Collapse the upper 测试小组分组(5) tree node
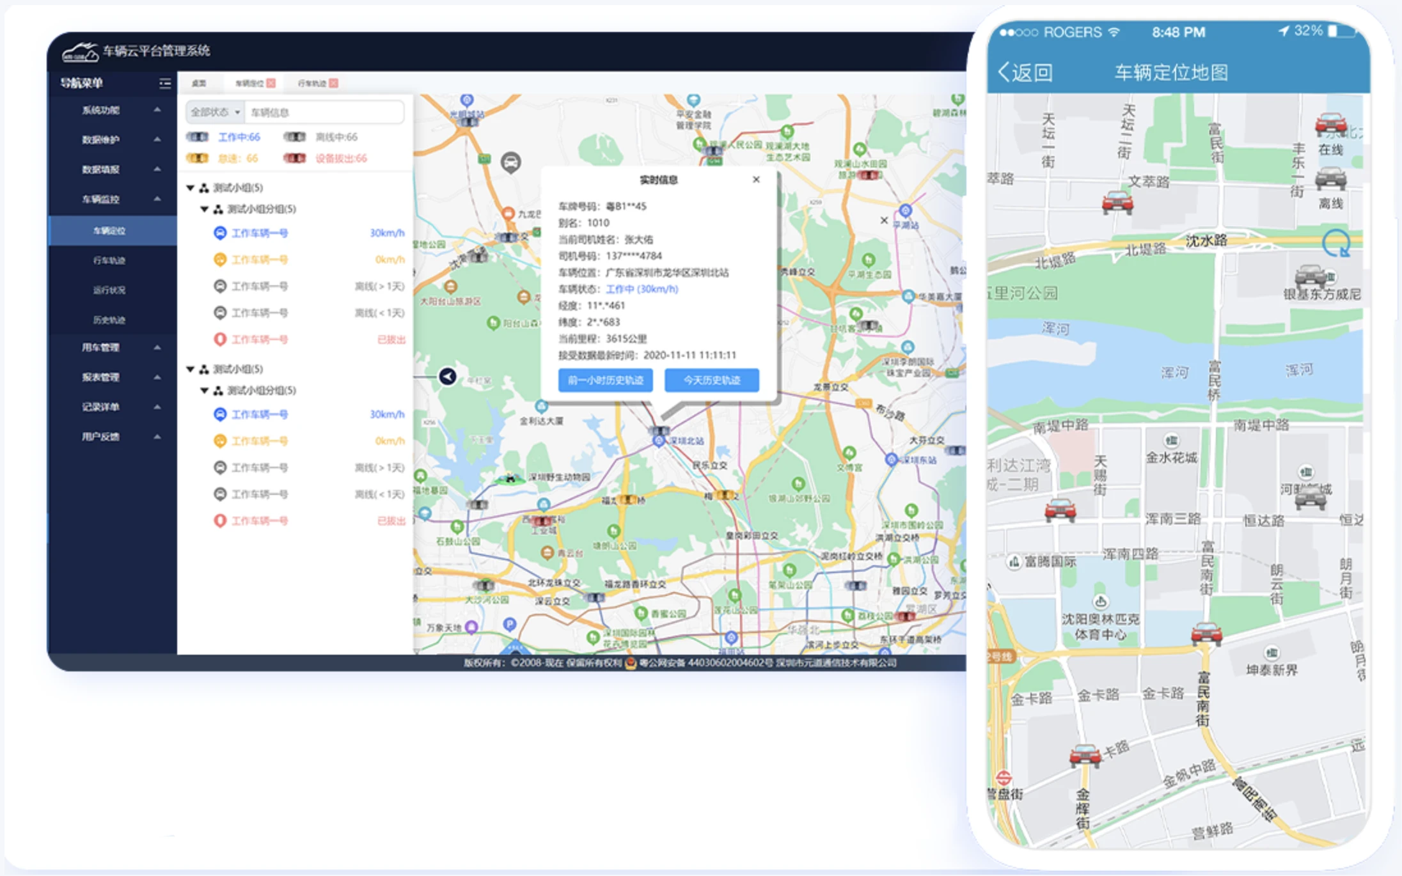The height and width of the screenshot is (876, 1402). point(204,209)
